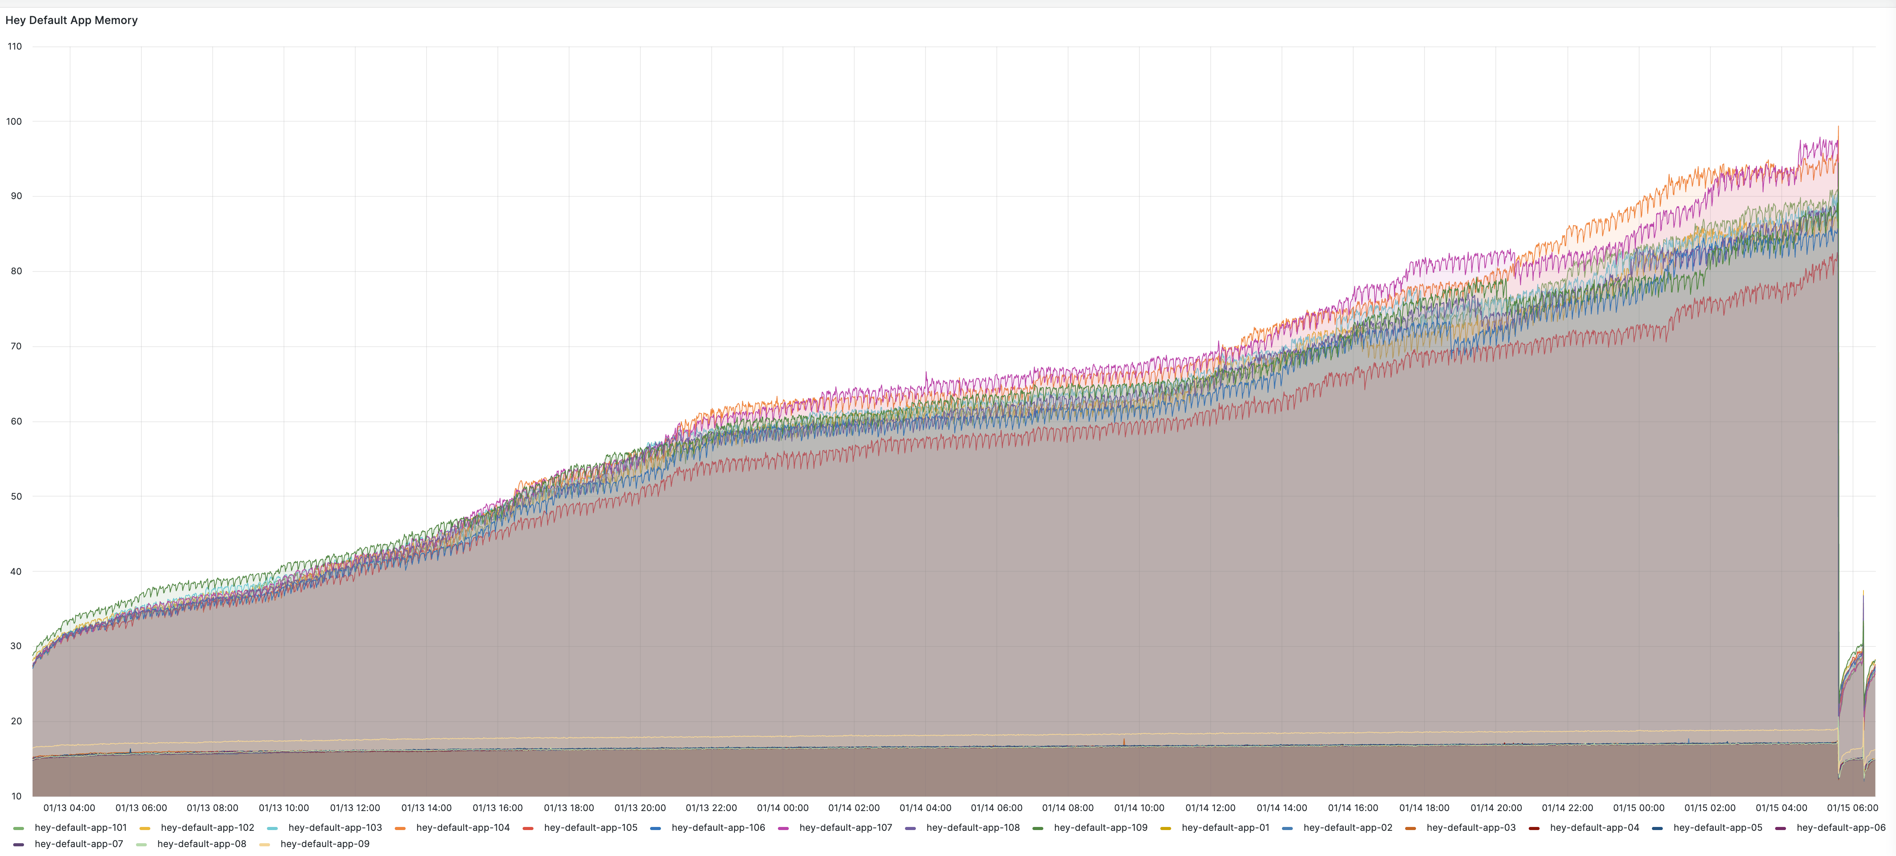The image size is (1896, 856).
Task: Toggle hey-default-app-01 legend label
Action: (x=1225, y=827)
